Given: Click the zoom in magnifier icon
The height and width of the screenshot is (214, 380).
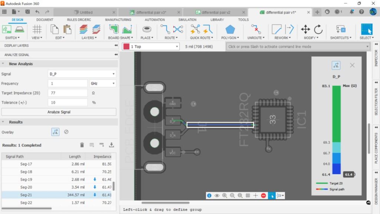Looking at the screenshot, I should click(x=225, y=195).
